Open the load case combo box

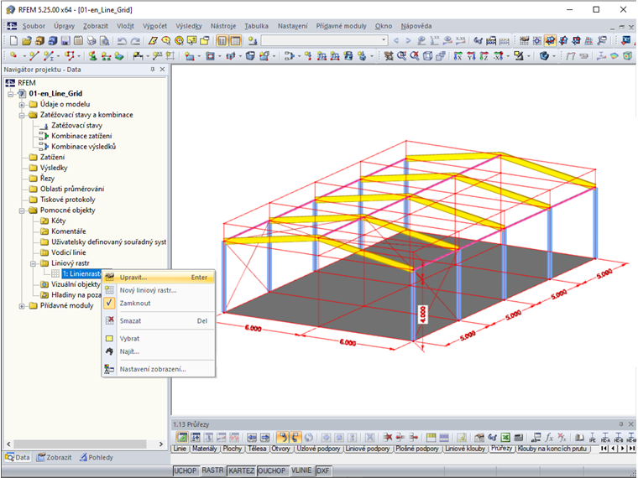tap(324, 40)
